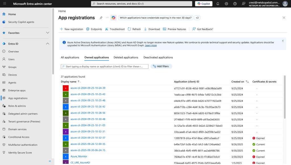The height and width of the screenshot is (165, 291).
Task: Switch to Deleted applications tab
Action: coord(126,57)
